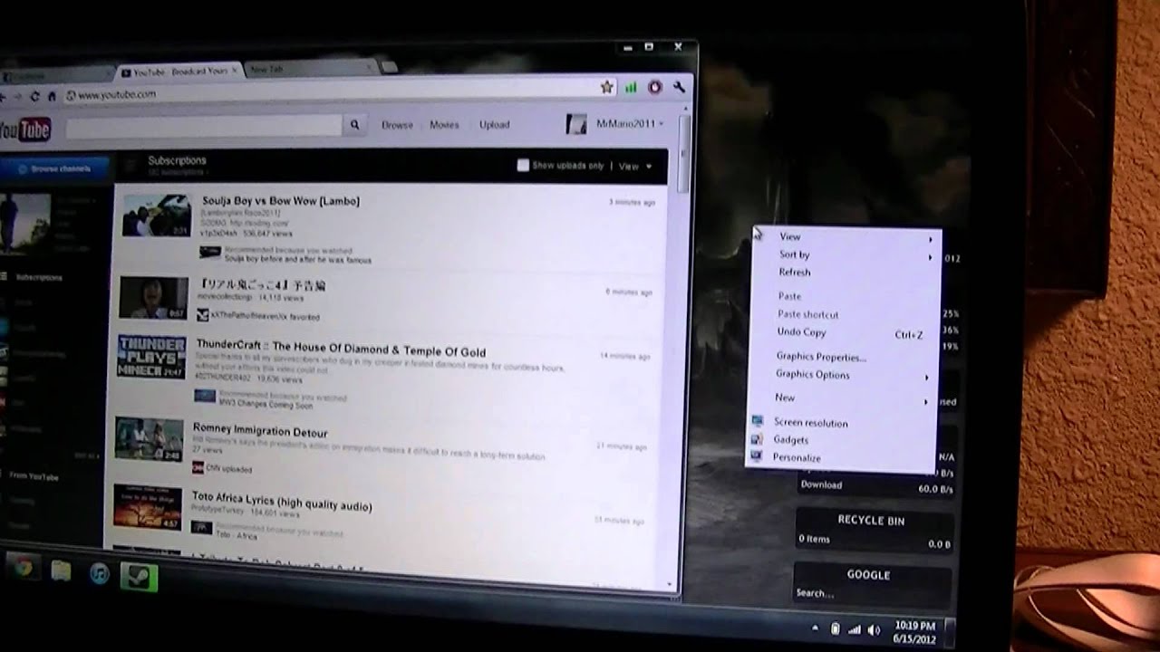
Task: Click the battery tray icon
Action: 836,629
